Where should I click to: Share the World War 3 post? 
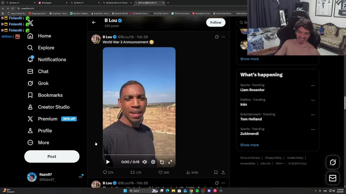click(x=223, y=172)
